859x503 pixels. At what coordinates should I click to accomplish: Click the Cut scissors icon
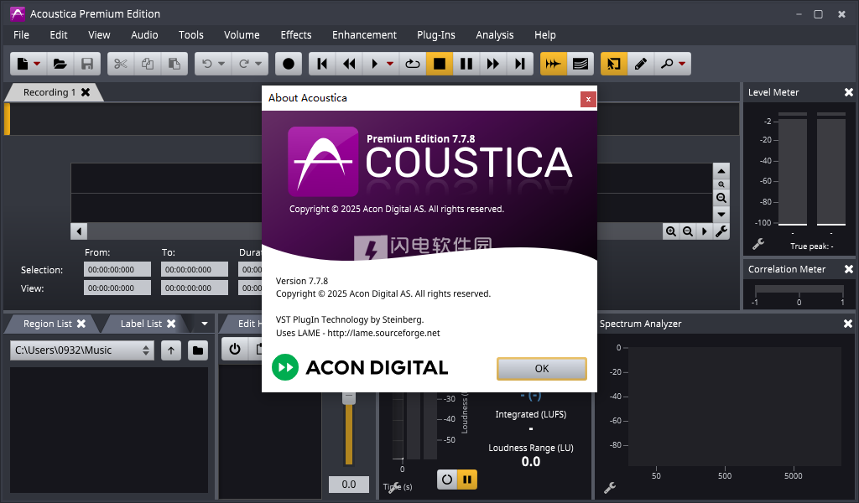pos(121,64)
